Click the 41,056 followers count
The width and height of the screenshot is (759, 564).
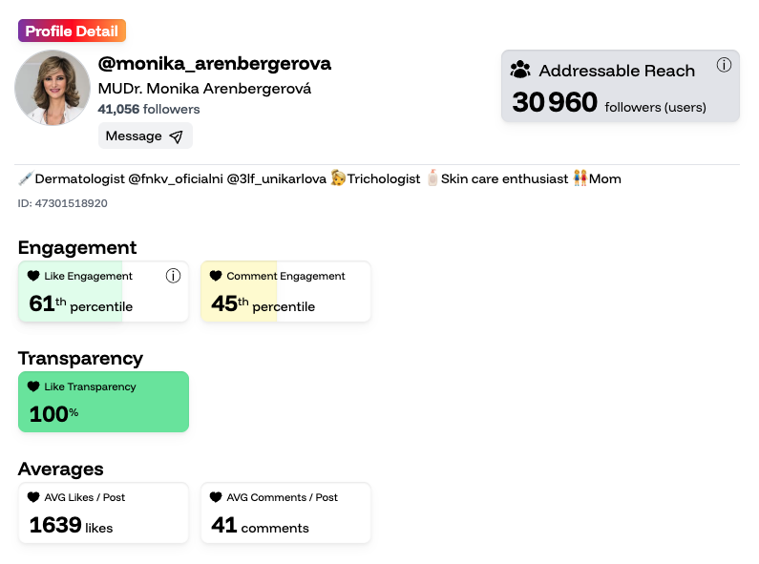(x=149, y=110)
